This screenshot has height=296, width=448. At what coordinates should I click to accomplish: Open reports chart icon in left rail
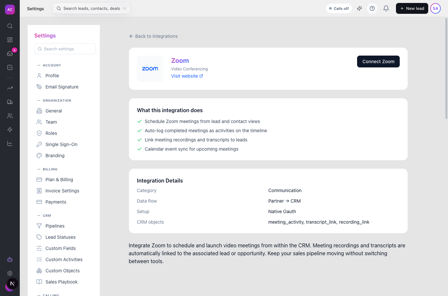(10, 143)
